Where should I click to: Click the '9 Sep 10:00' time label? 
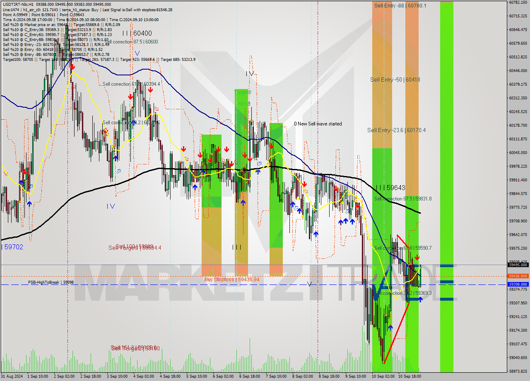pos(356,376)
